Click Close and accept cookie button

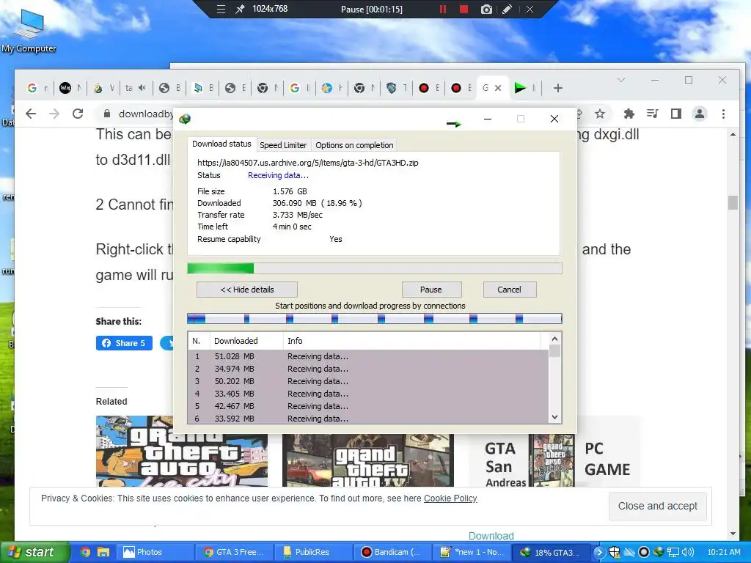pyautogui.click(x=658, y=506)
